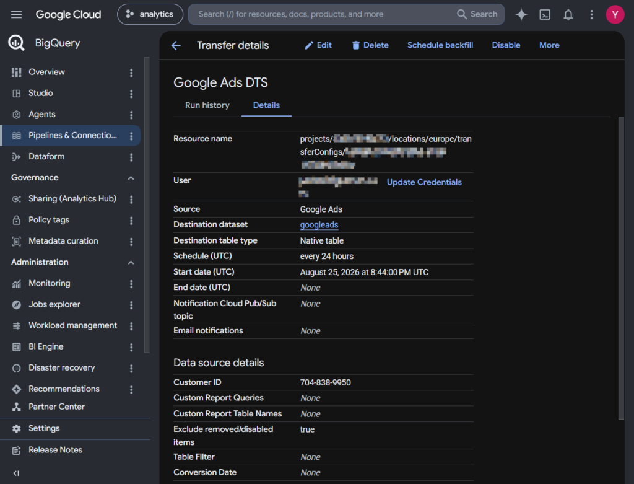Select the Details tab

266,105
